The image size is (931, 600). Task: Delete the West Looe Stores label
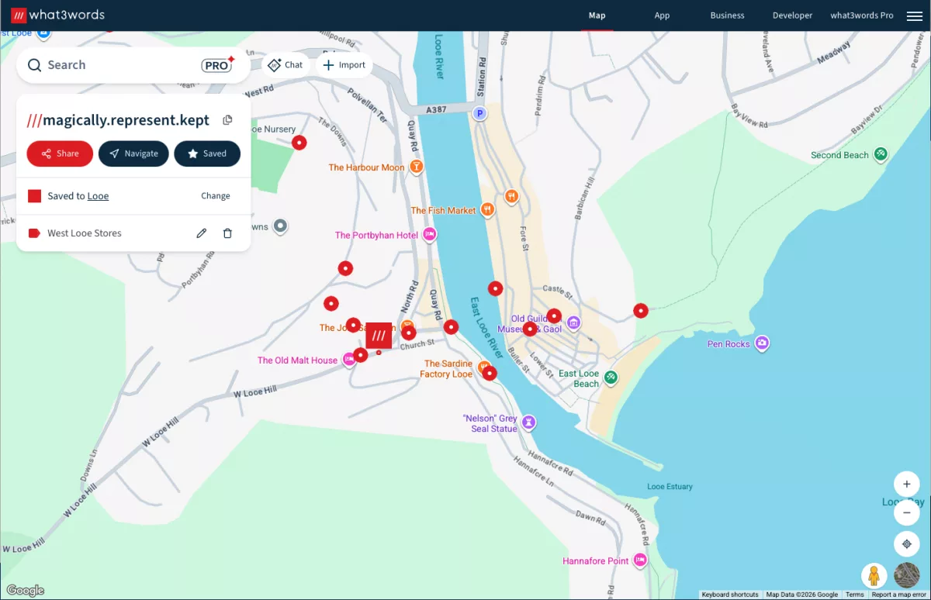tap(227, 233)
